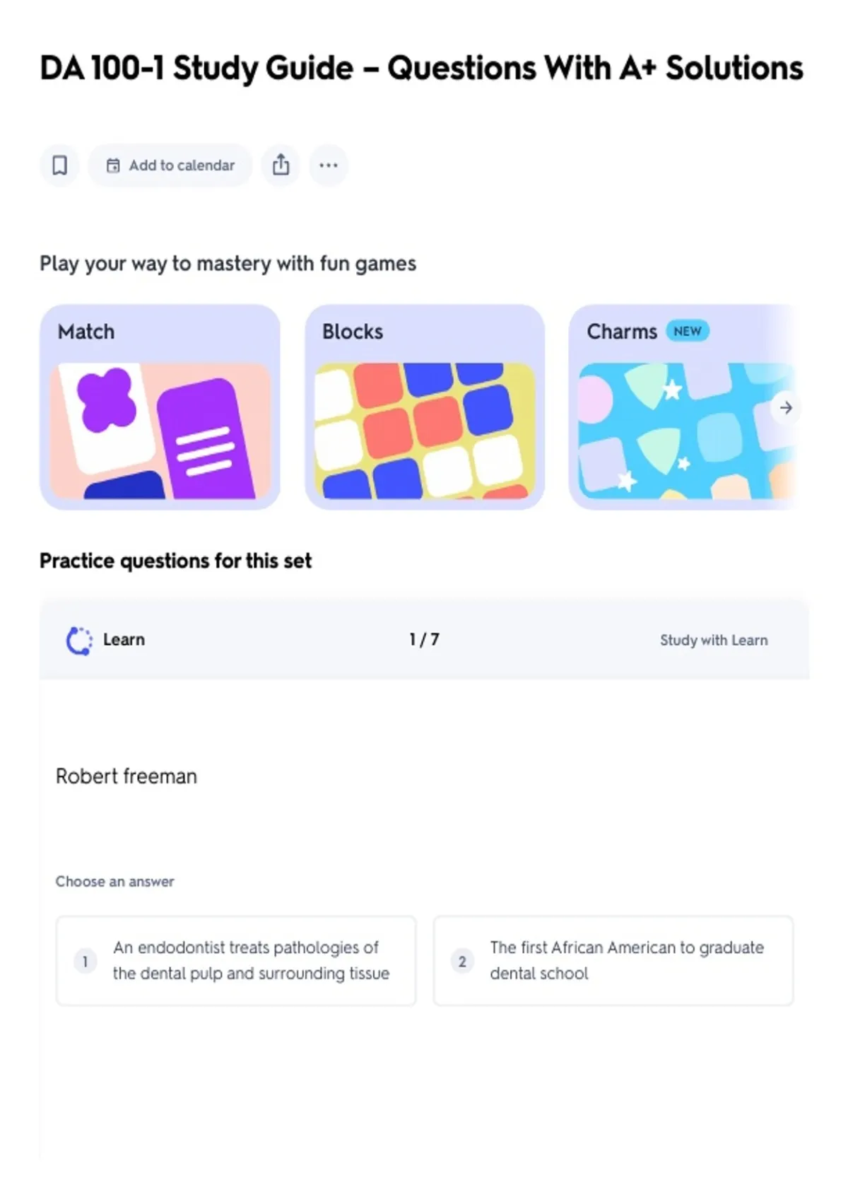Screen dimensions: 848x1202
Task: Click the number 1 answer badge
Action: click(86, 962)
